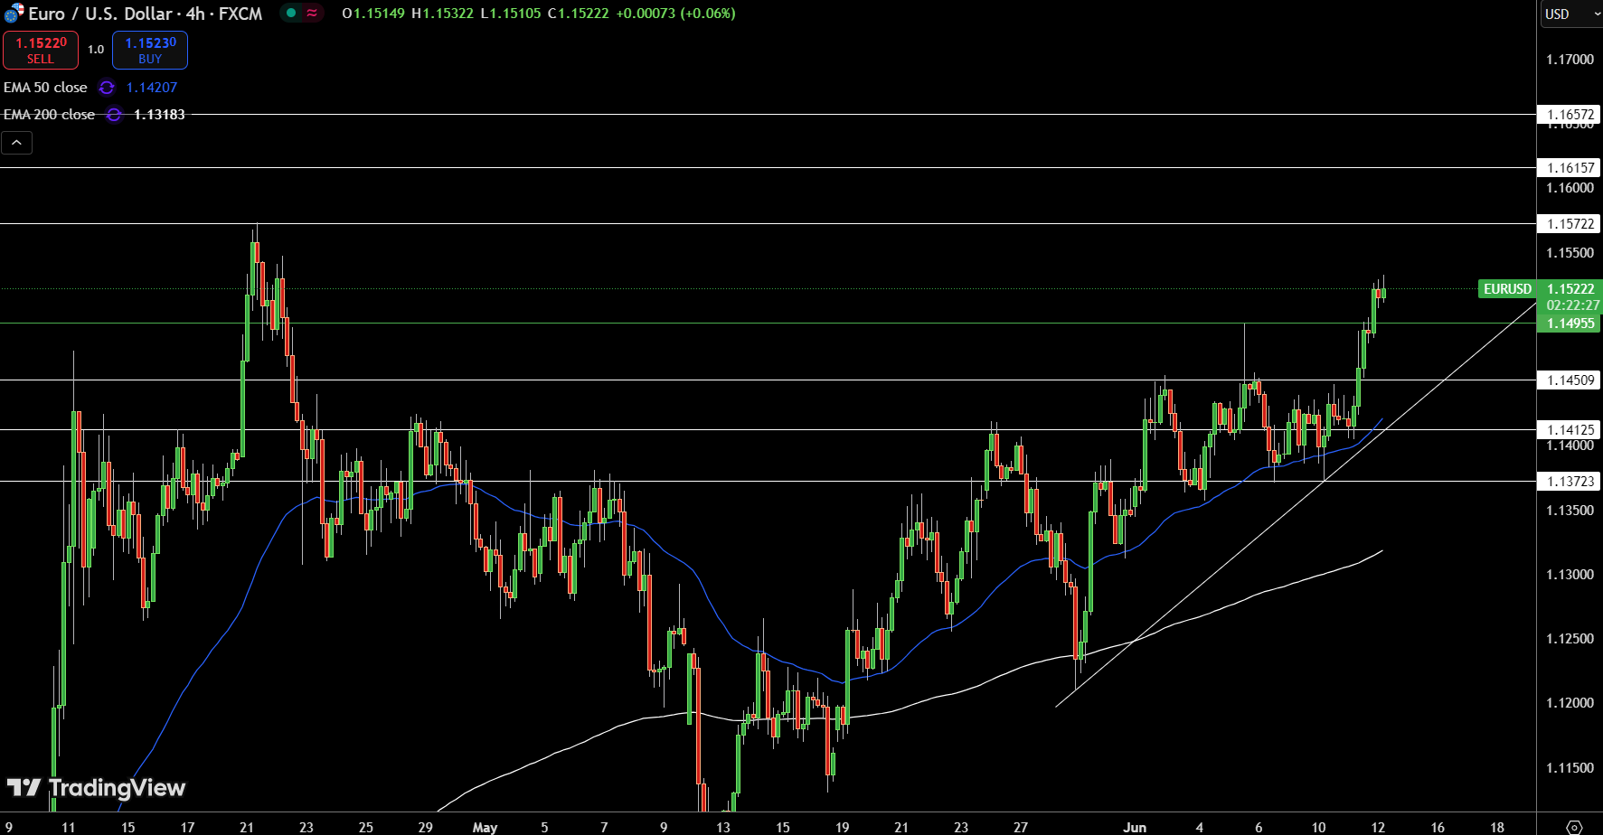Click the EMA 50 purple refresh icon
Viewport: 1603px width, 835px height.
107,88
